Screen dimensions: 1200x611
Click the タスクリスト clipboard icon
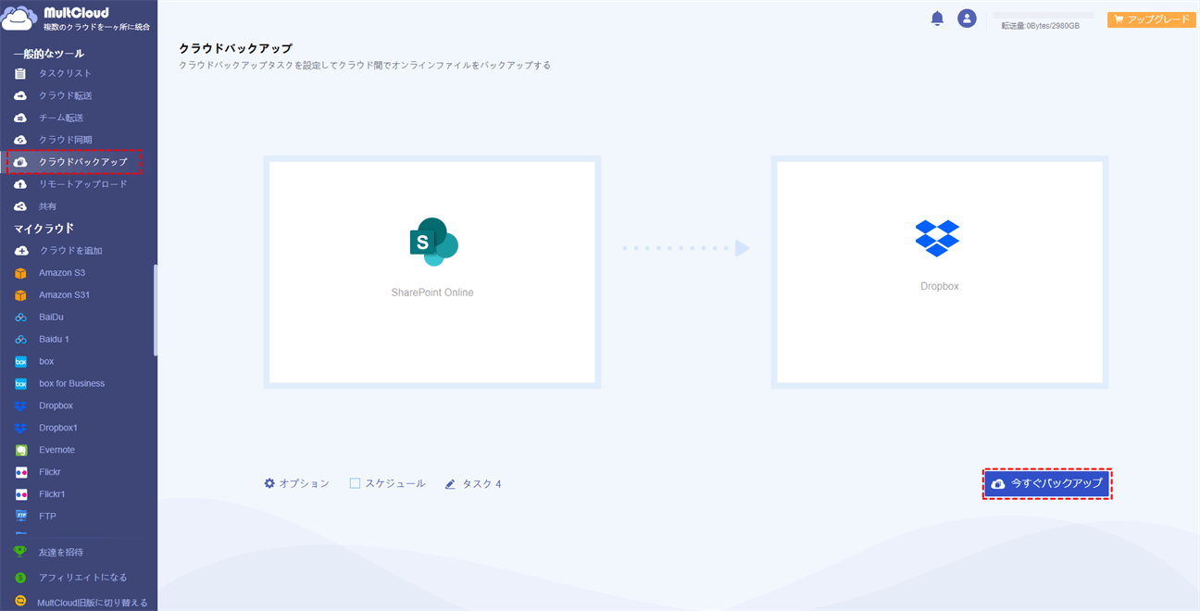(20, 73)
